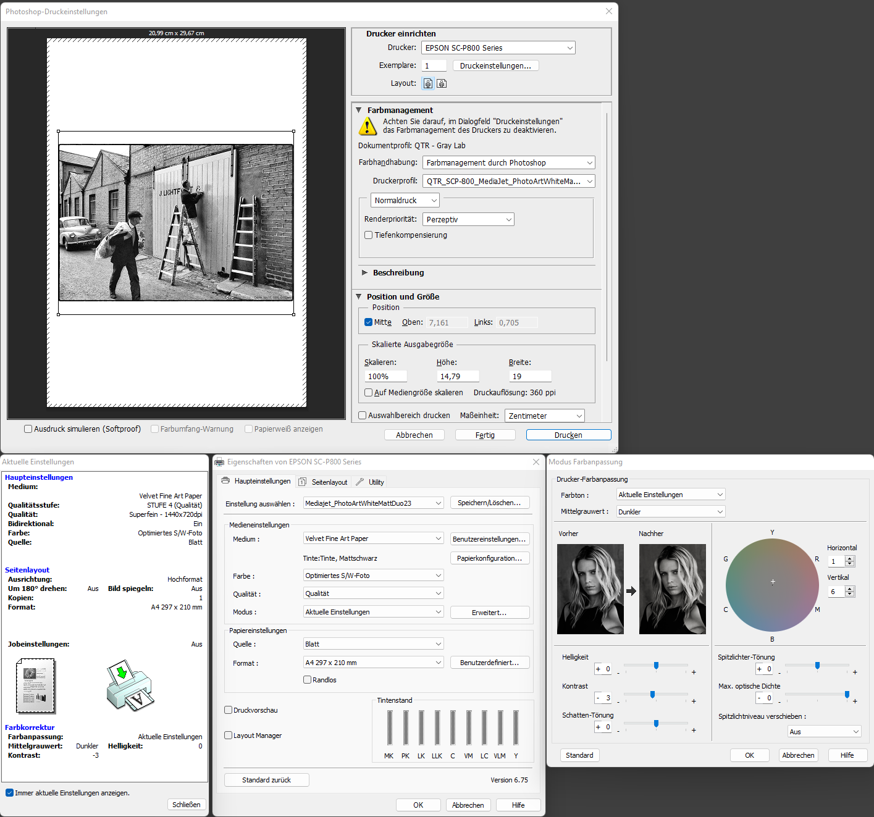
Task: Click the plus icon next to Helligkeit slider
Action: pos(694,672)
